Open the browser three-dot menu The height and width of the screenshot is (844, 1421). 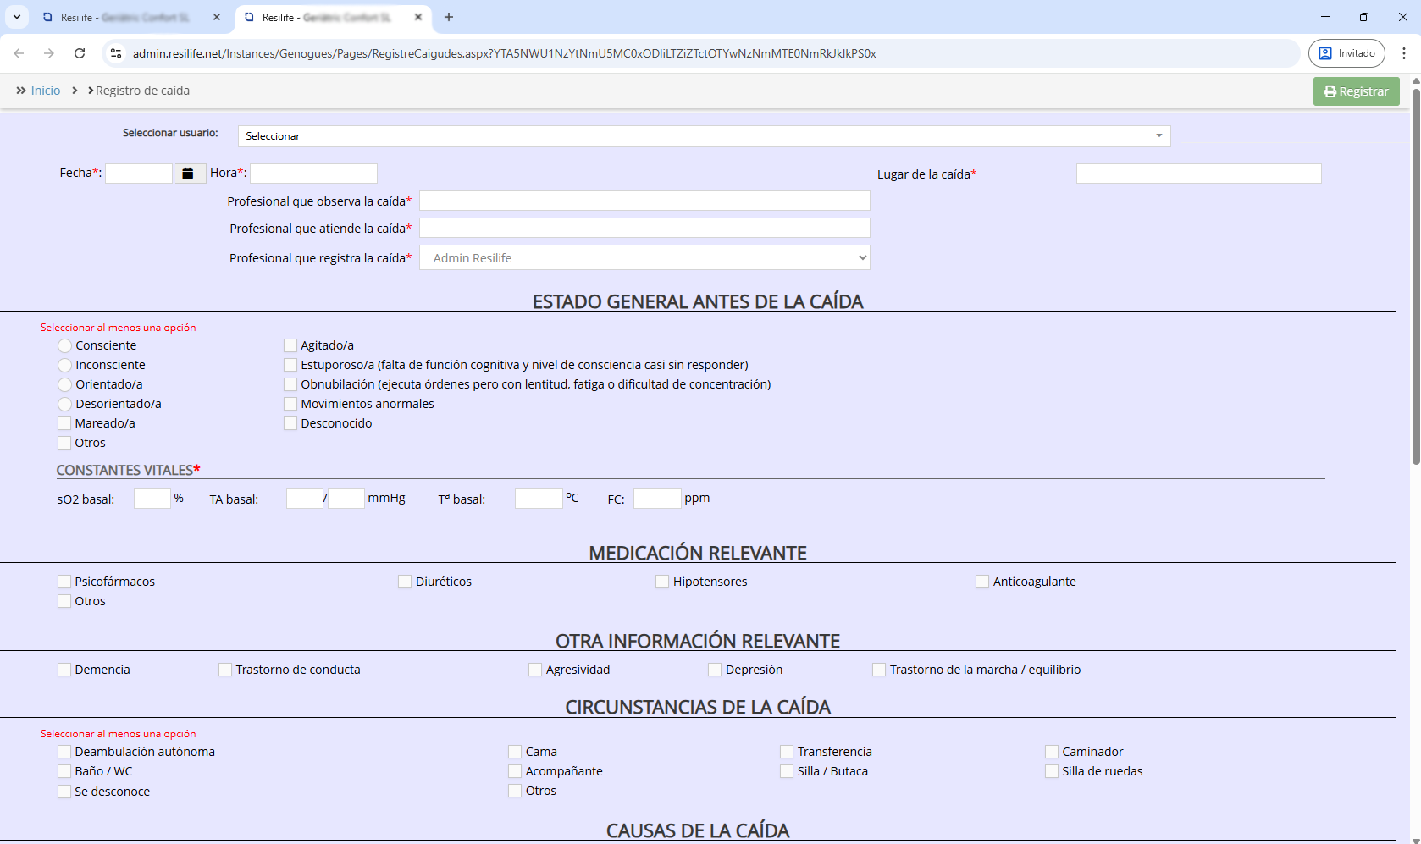(1404, 53)
